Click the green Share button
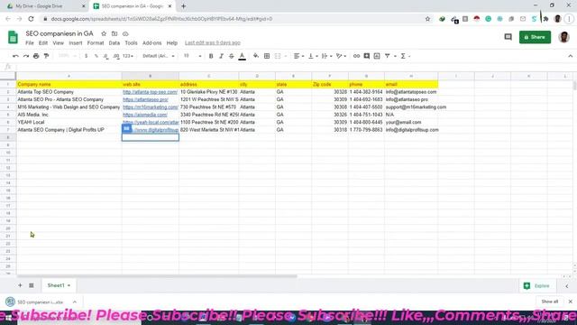The width and height of the screenshot is (577, 325). pos(535,37)
